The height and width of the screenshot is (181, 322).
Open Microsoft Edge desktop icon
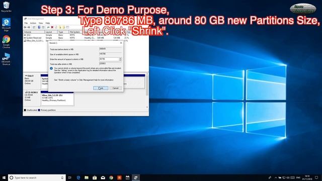(6, 25)
